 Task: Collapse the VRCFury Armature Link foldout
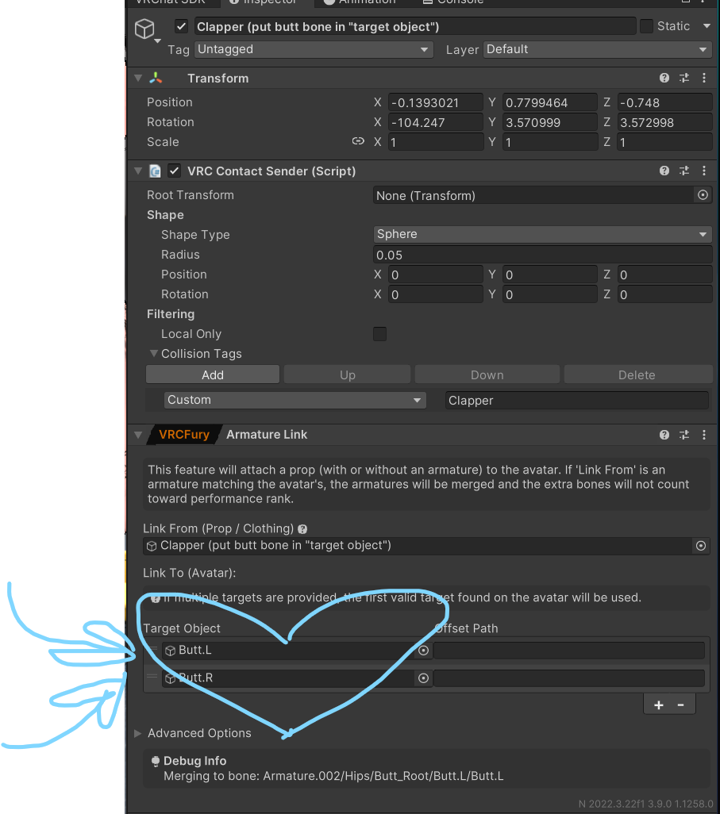point(138,435)
